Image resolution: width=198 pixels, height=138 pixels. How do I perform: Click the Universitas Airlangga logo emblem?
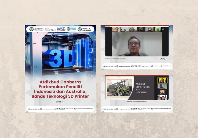(x=31, y=29)
